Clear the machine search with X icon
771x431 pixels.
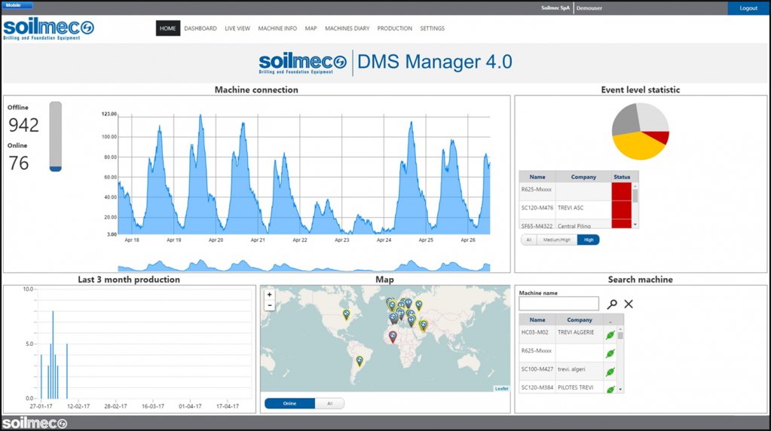(629, 304)
